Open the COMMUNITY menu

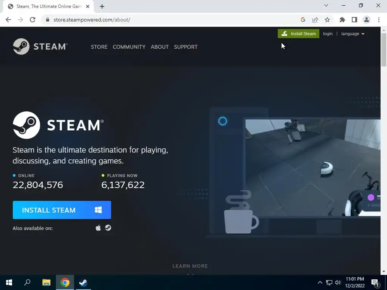point(129,47)
